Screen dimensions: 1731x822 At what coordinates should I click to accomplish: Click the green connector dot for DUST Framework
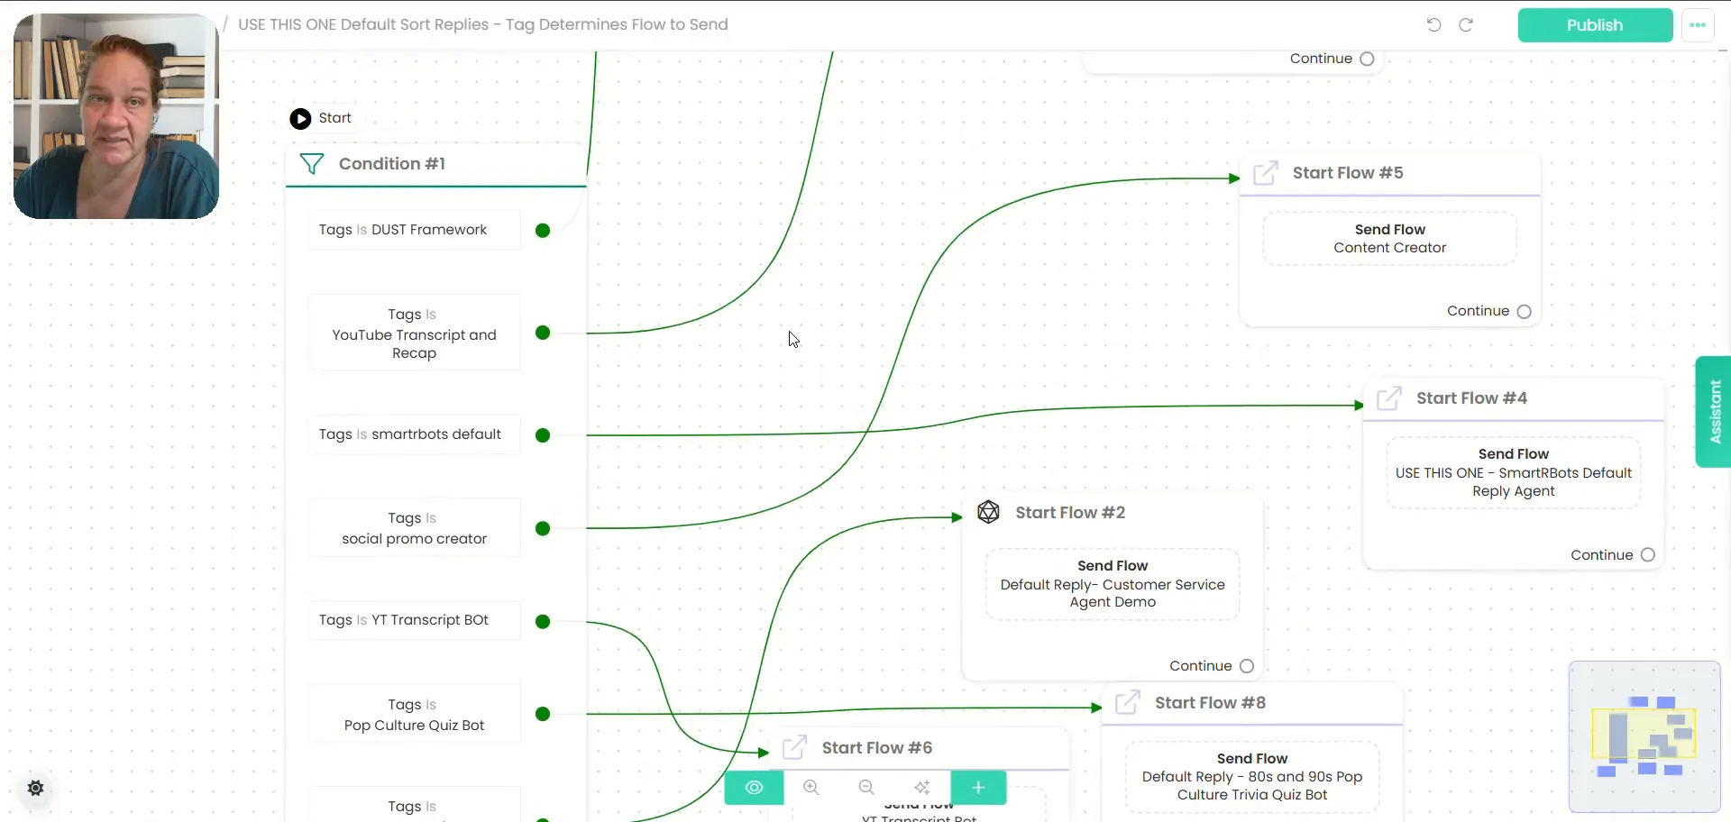click(x=543, y=231)
